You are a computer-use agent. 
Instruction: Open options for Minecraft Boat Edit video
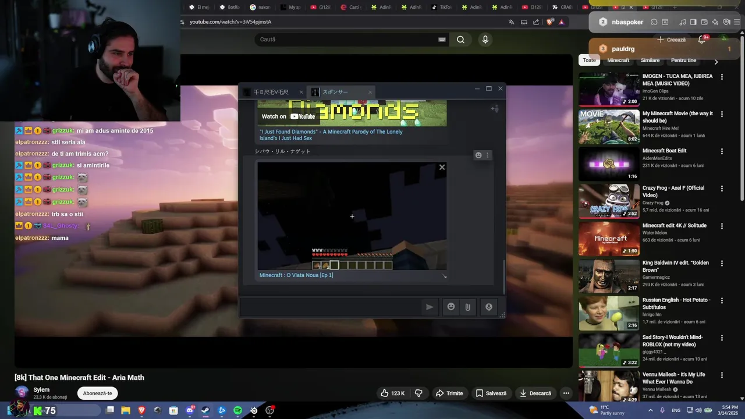point(722,151)
